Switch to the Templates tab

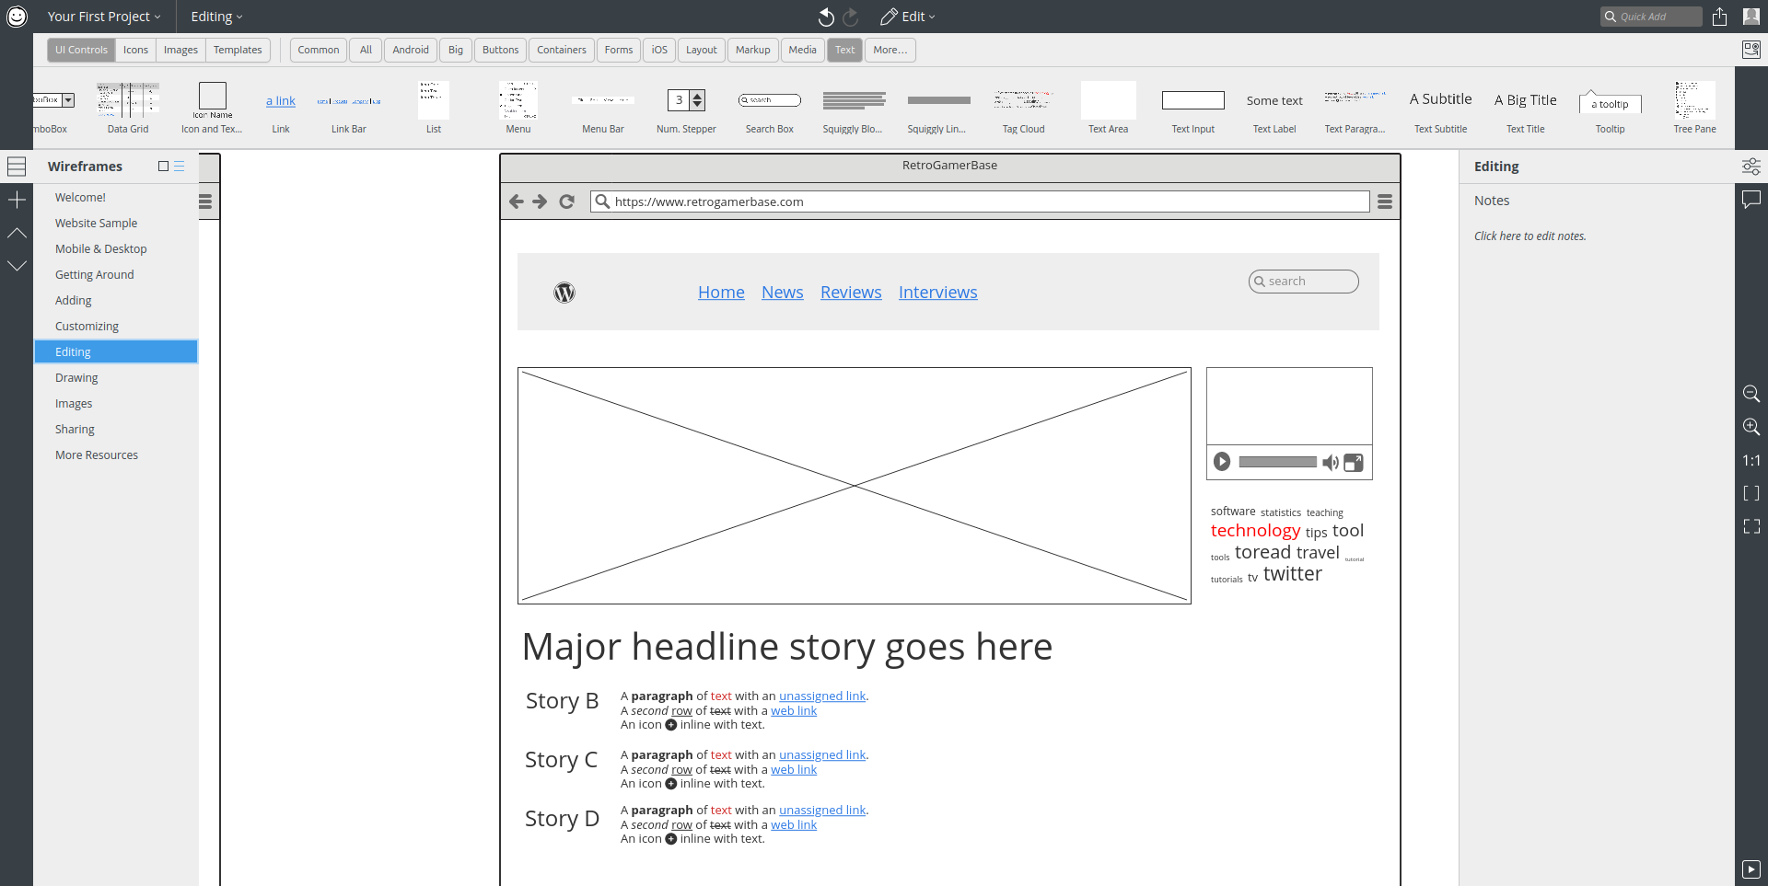click(238, 50)
